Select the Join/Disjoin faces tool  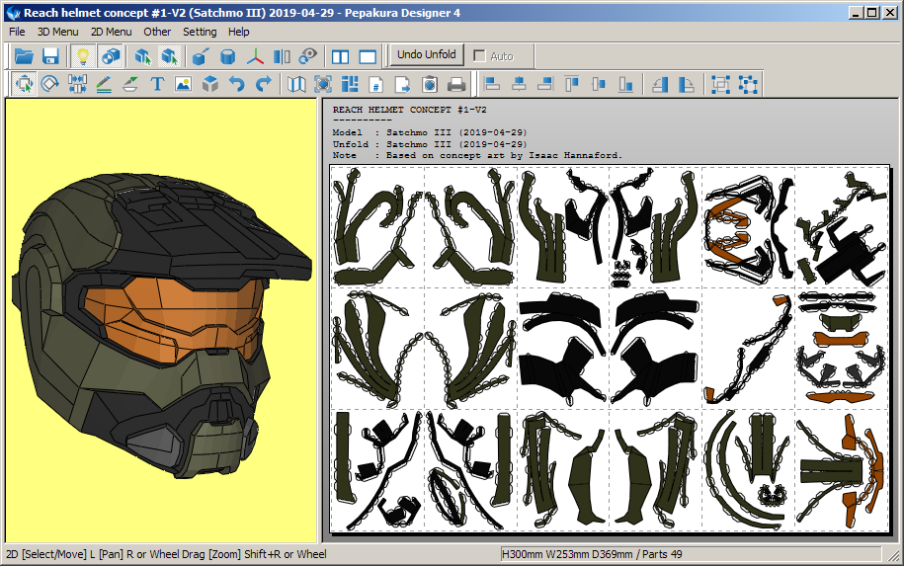(x=77, y=84)
